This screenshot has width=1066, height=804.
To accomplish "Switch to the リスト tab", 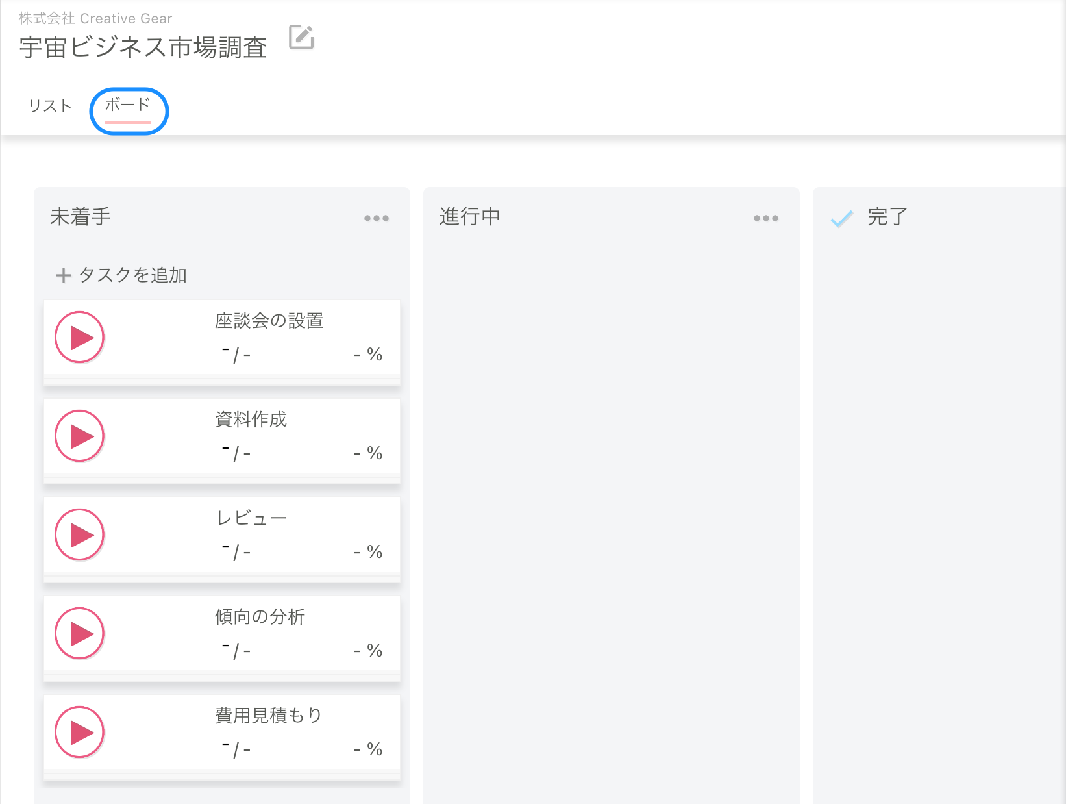I will click(x=50, y=106).
